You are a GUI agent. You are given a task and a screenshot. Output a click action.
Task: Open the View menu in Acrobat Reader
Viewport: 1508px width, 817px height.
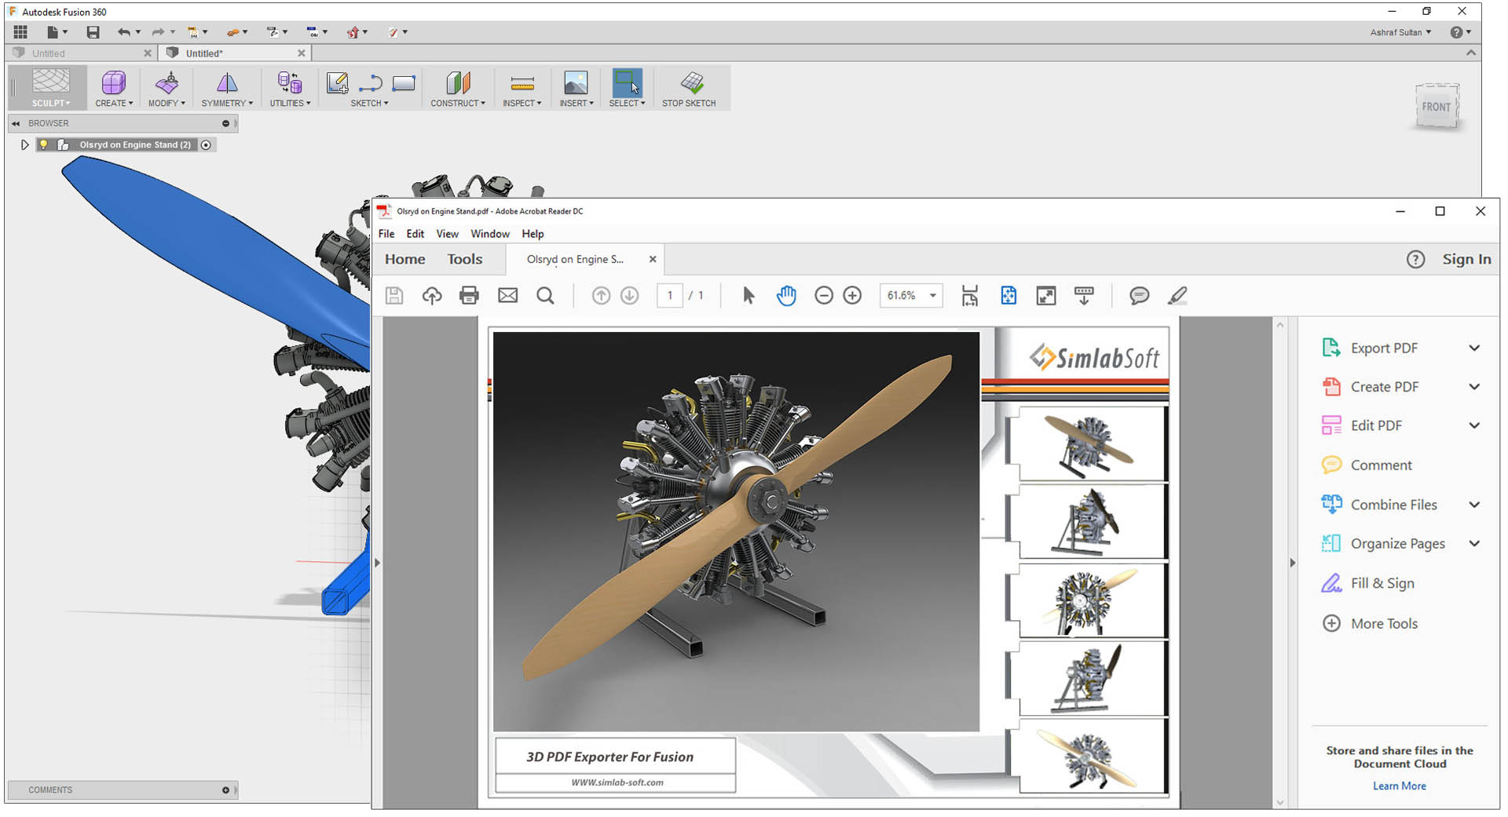447,234
